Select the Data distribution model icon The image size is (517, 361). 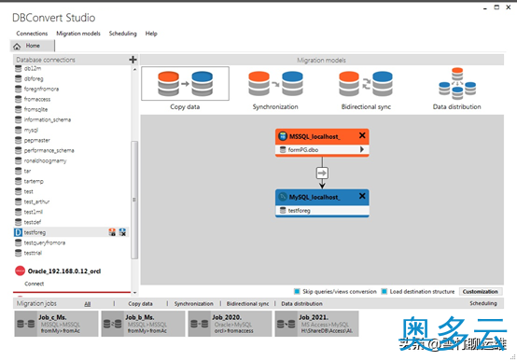[x=457, y=84]
